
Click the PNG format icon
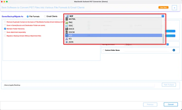point(67,22)
